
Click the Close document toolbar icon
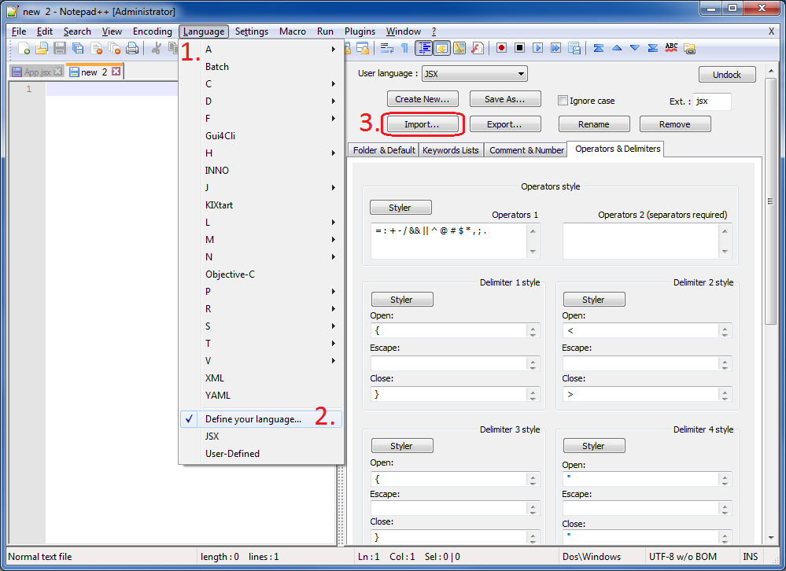[x=96, y=48]
